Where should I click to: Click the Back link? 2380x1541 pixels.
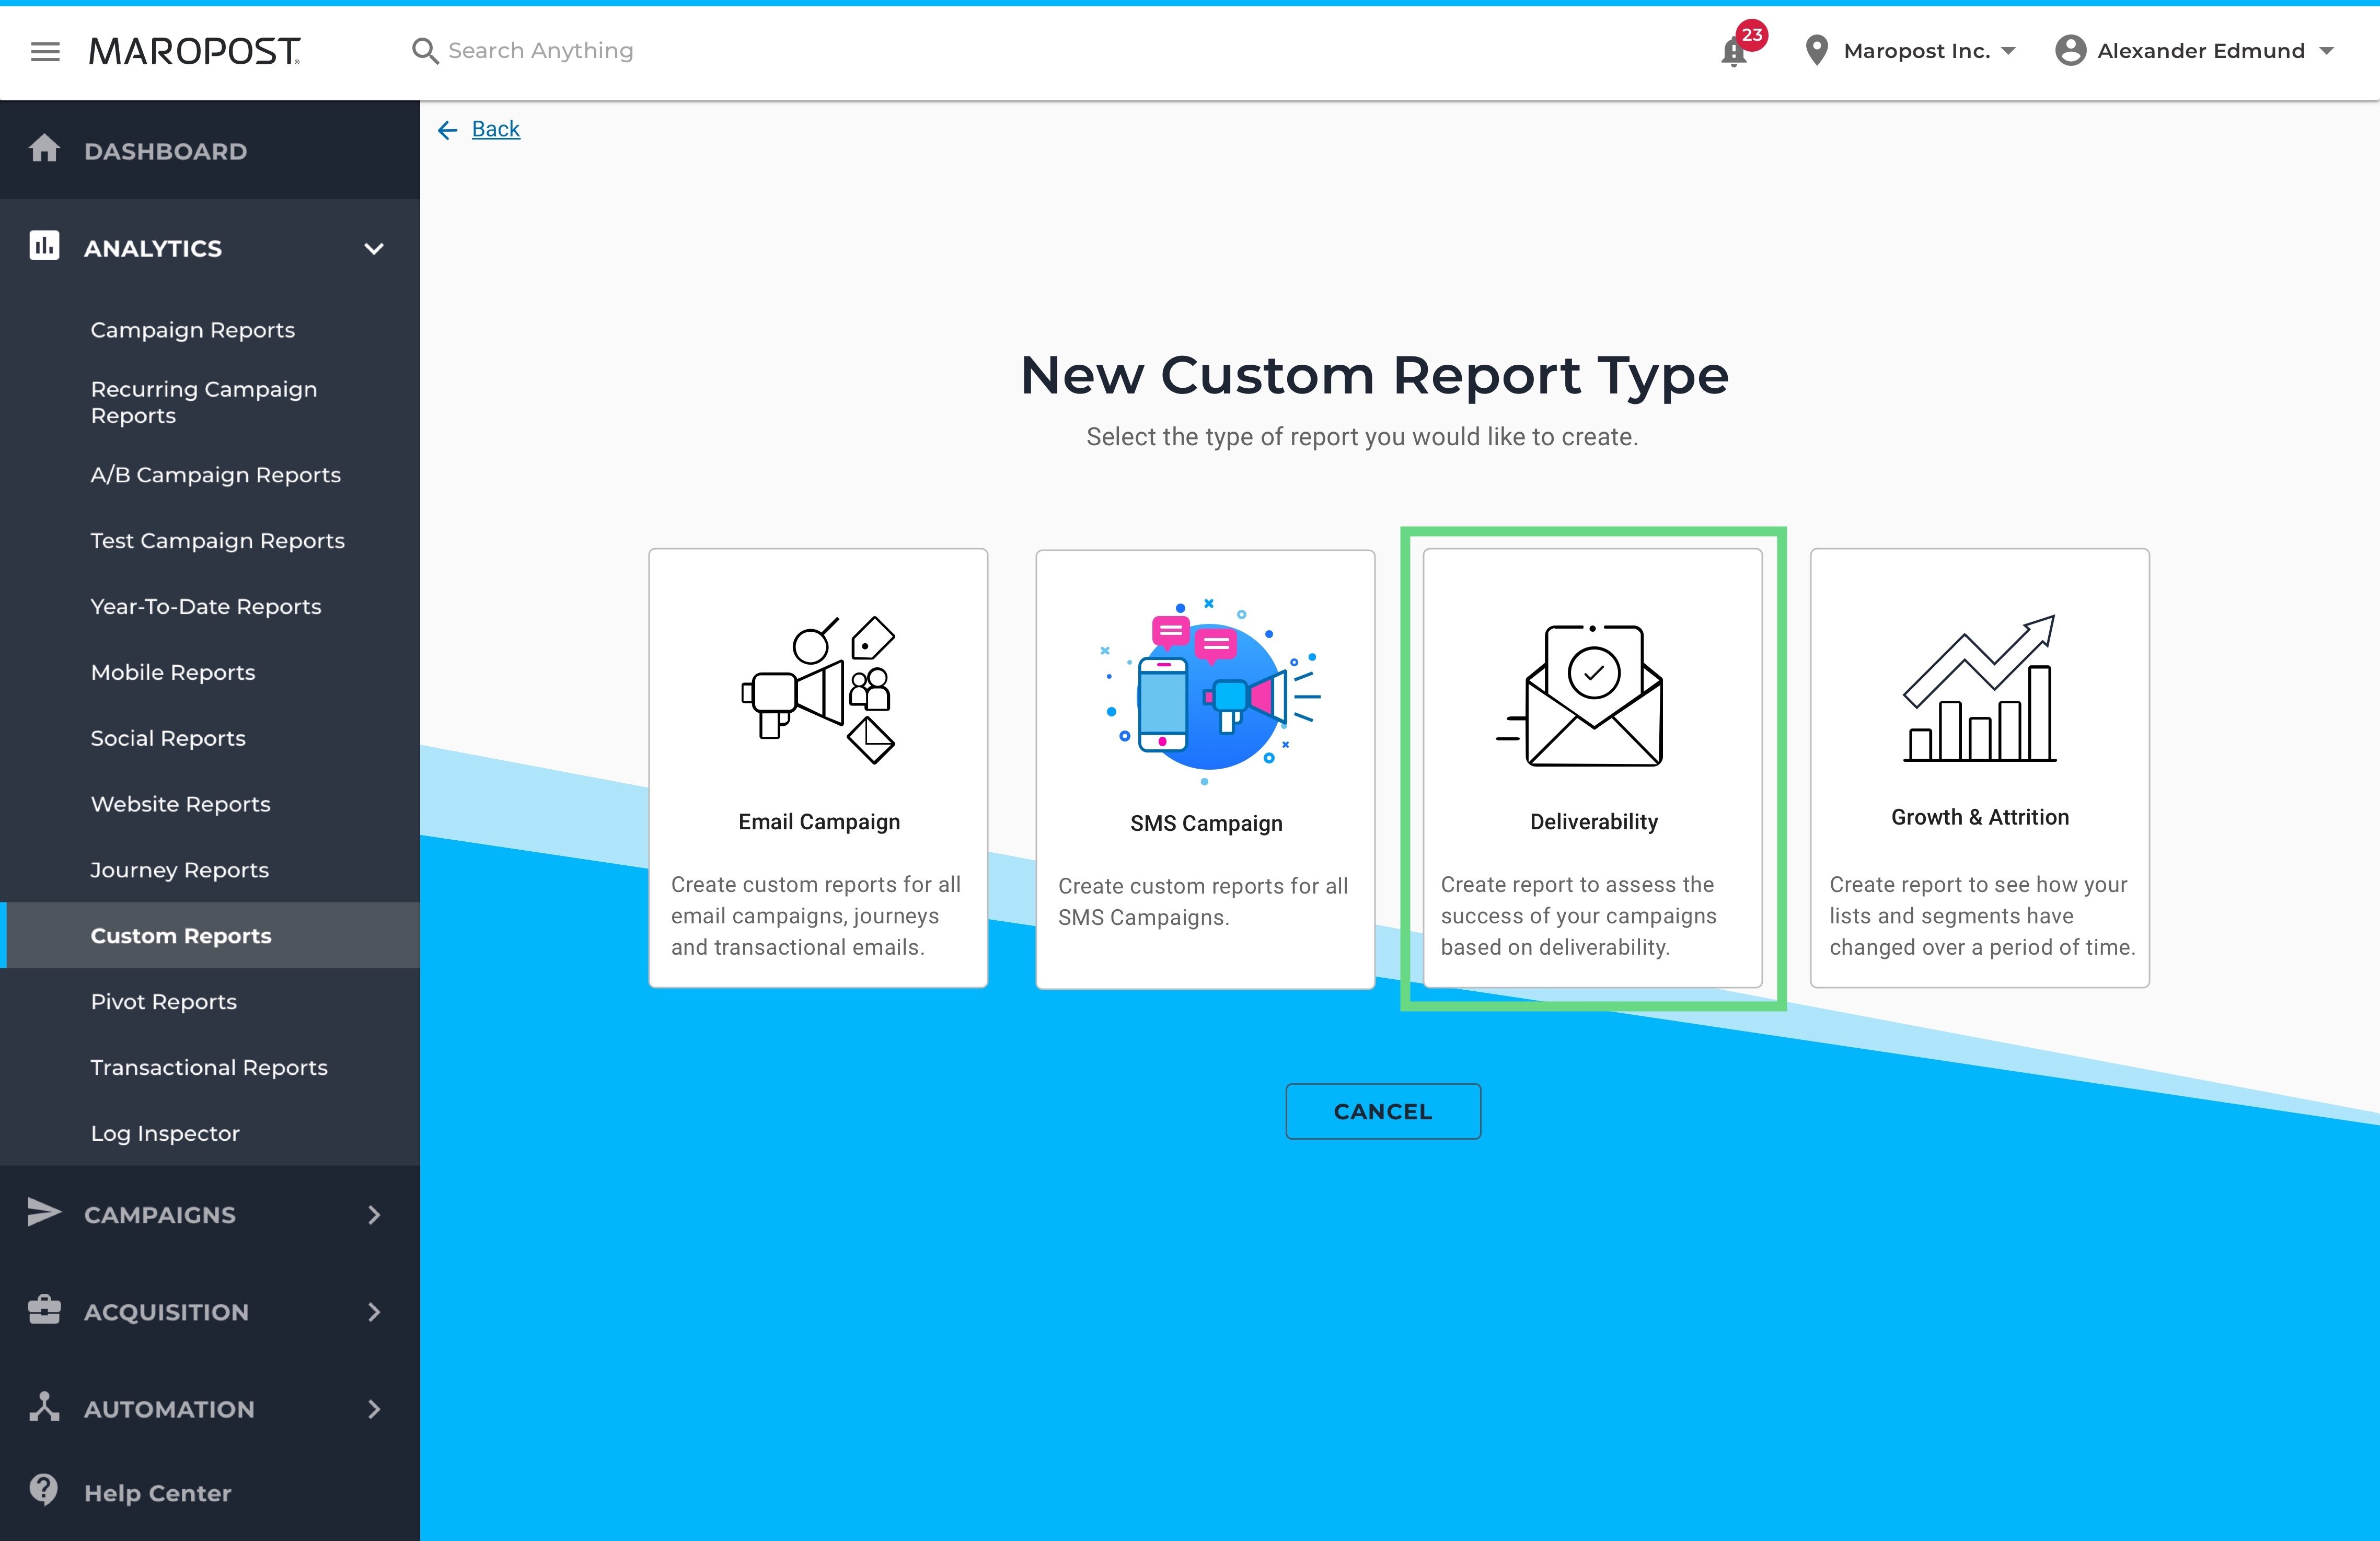[496, 129]
